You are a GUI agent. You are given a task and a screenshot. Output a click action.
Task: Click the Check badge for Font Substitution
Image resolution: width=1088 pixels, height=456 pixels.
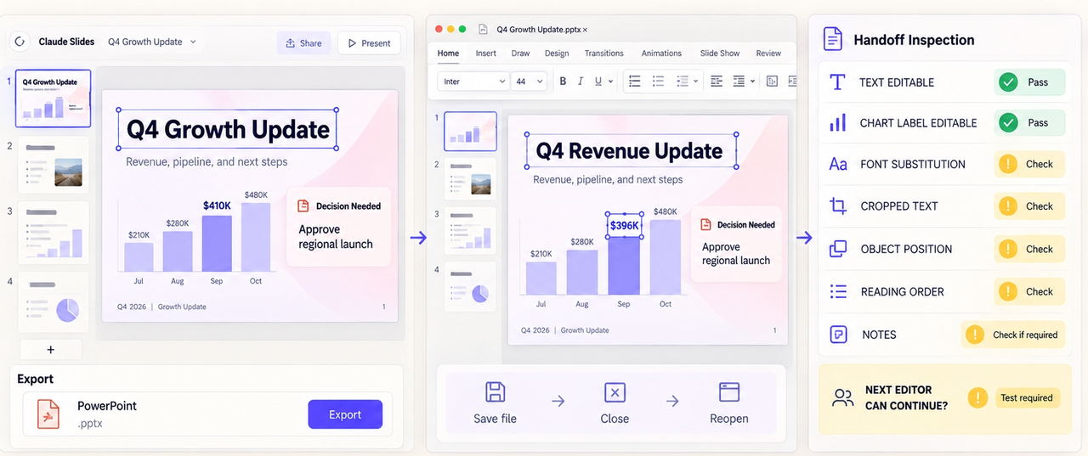pos(1029,164)
